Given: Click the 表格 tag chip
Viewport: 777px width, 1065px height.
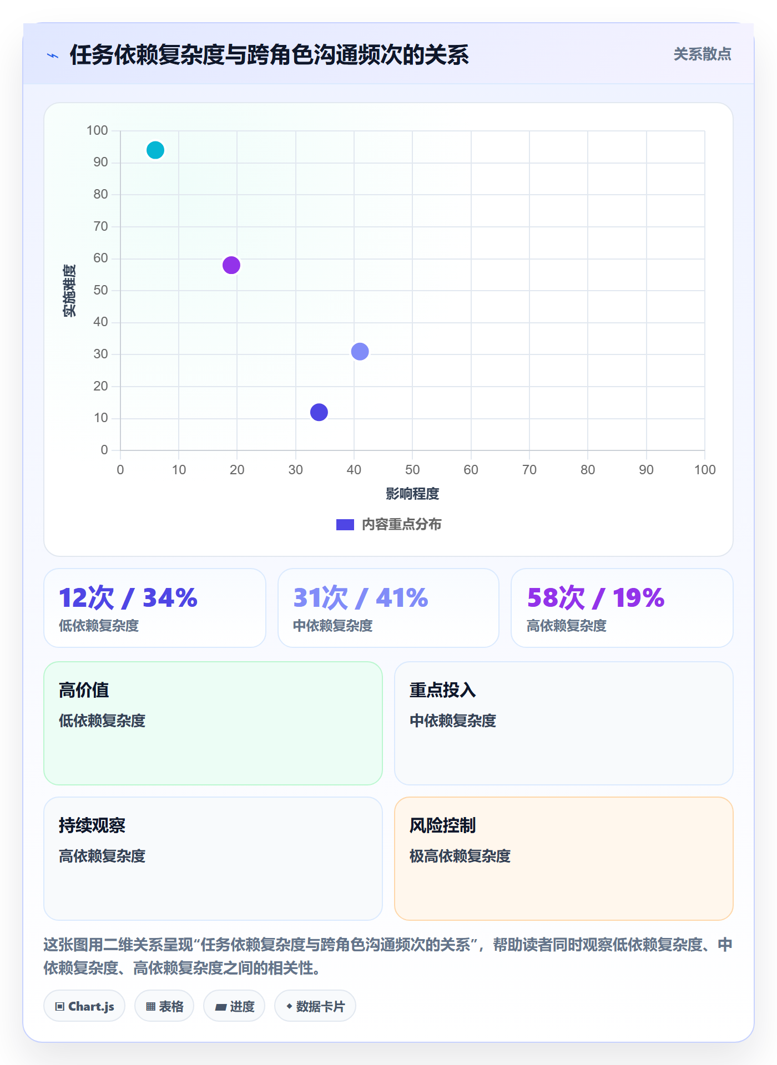Looking at the screenshot, I should [x=164, y=1006].
